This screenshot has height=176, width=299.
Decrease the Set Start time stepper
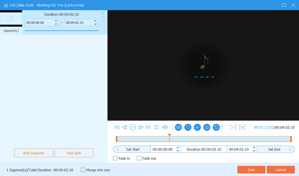click(178, 151)
